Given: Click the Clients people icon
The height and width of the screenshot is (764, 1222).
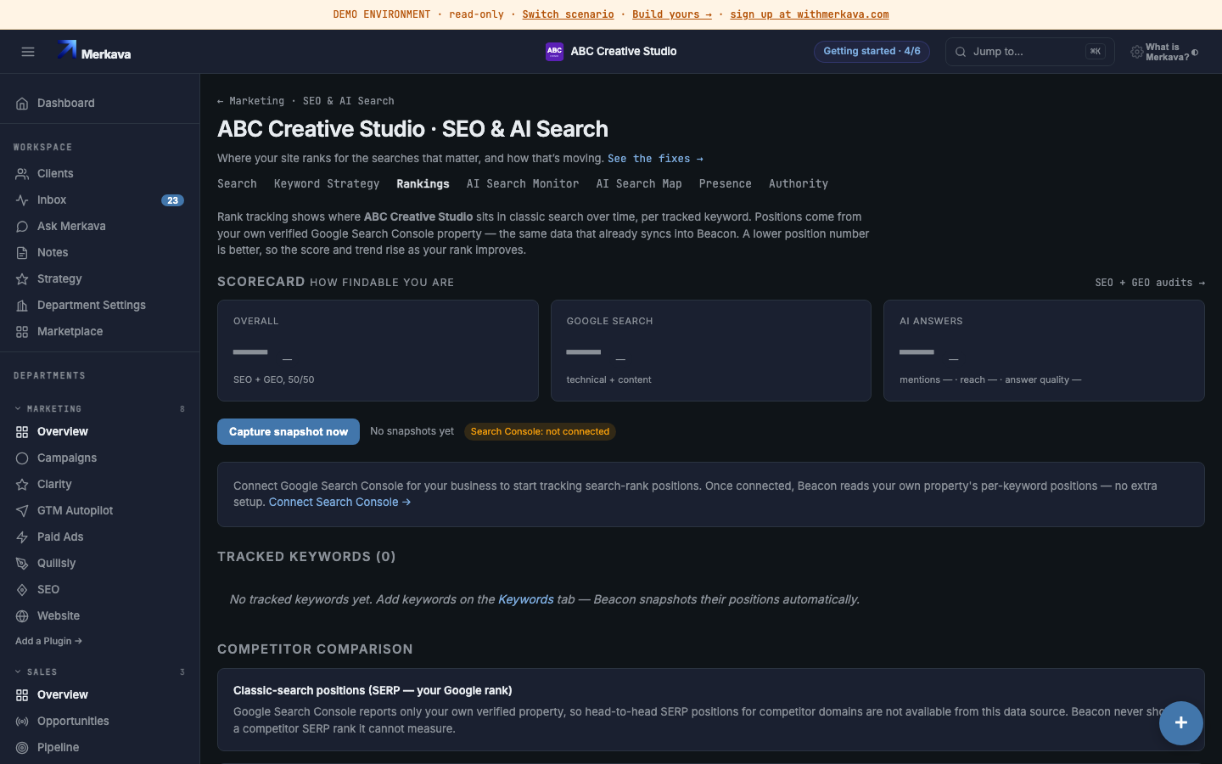Looking at the screenshot, I should [22, 174].
